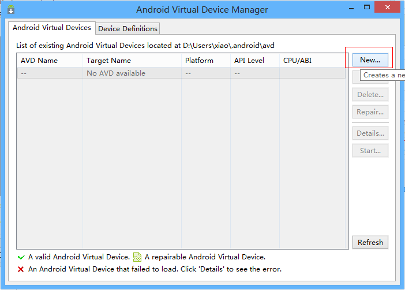The image size is (405, 290).
Task: Click the red X failed-to-load icon
Action: [21, 269]
